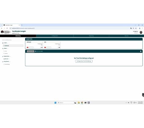The width and height of the screenshot is (144, 128).
Task: Reload the browser page
Action: coord(7,28)
